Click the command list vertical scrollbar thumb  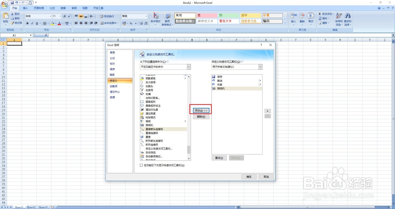tap(189, 150)
